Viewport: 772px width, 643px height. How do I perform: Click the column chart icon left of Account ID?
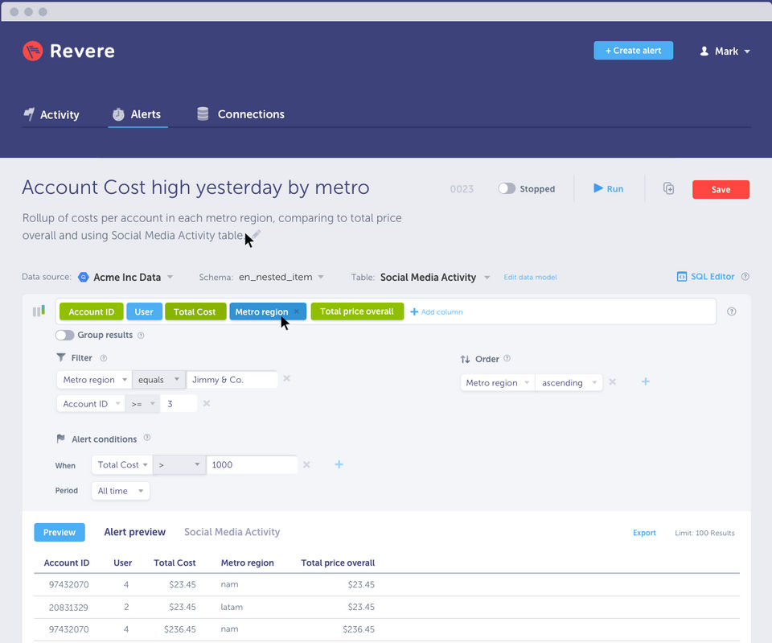pyautogui.click(x=39, y=311)
